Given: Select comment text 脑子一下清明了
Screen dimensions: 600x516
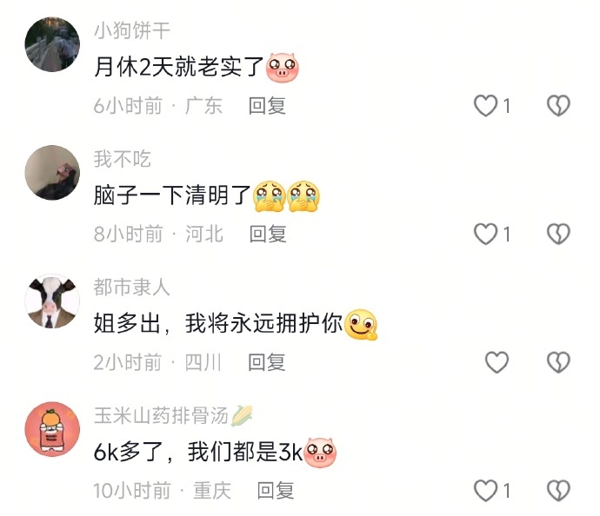Looking at the screenshot, I should [172, 195].
